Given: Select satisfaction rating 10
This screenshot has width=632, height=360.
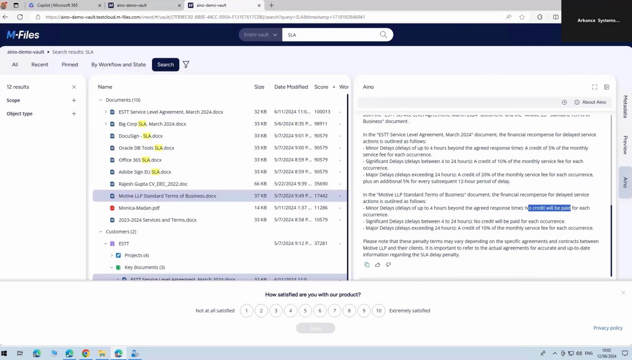Looking at the screenshot, I should [x=379, y=311].
